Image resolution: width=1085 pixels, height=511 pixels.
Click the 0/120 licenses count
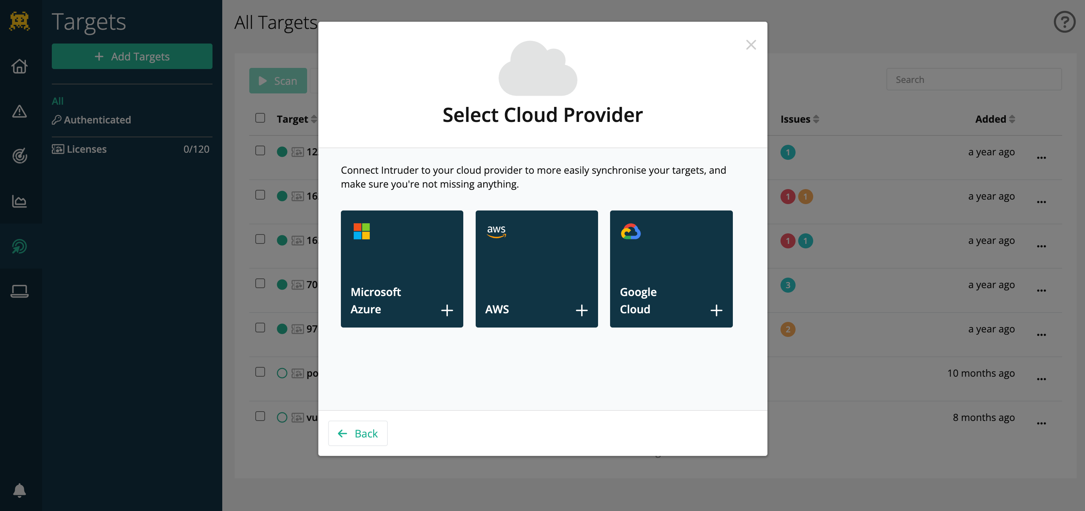pyautogui.click(x=196, y=149)
